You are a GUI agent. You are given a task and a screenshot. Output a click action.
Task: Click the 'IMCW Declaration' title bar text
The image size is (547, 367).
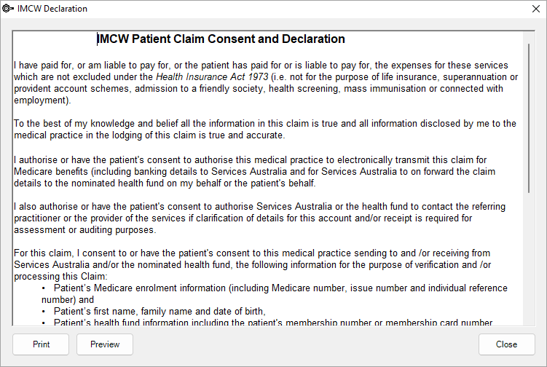pos(52,9)
